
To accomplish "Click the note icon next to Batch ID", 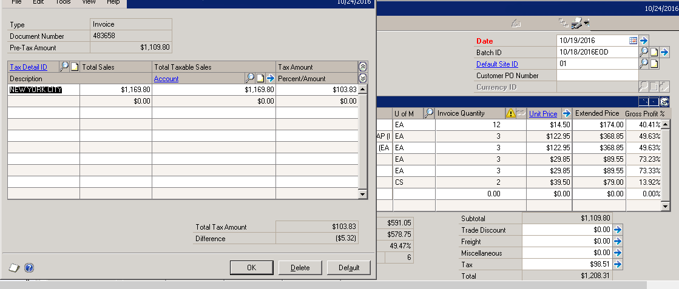I will tap(654, 52).
